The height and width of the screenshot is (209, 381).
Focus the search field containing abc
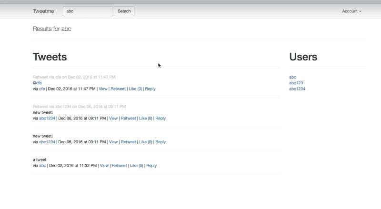pyautogui.click(x=88, y=11)
